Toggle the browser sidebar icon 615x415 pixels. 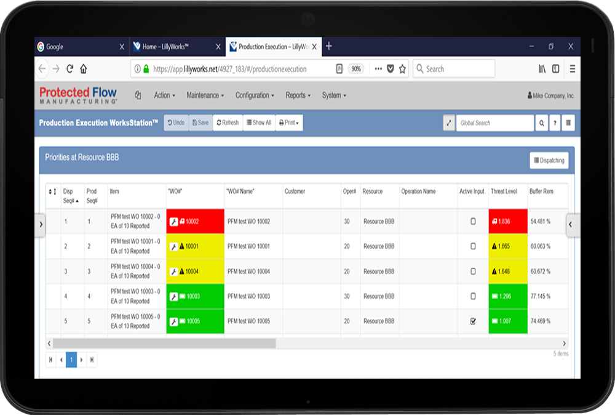pyautogui.click(x=556, y=69)
